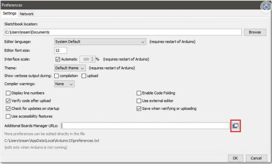The image size is (272, 164).
Task: Toggle Verify code after upload
Action: 8,101
